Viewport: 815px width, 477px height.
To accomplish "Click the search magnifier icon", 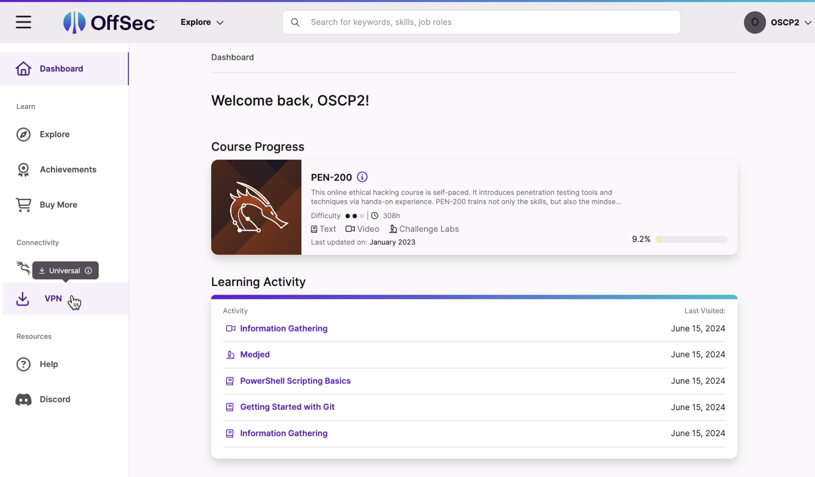I will [x=295, y=22].
